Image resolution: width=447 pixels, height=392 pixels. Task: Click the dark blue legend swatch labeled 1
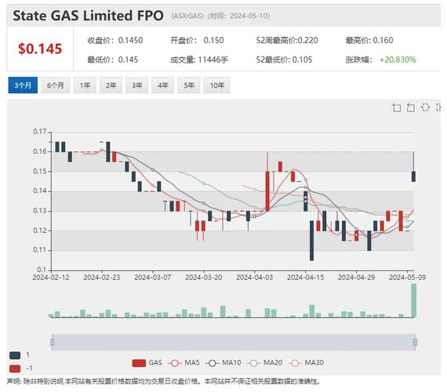tap(15, 355)
